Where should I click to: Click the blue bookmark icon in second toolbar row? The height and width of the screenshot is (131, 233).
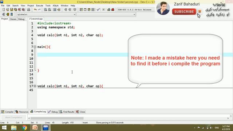(12, 15)
